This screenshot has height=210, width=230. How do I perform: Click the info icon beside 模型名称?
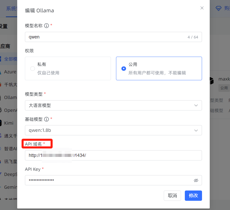[46, 26]
